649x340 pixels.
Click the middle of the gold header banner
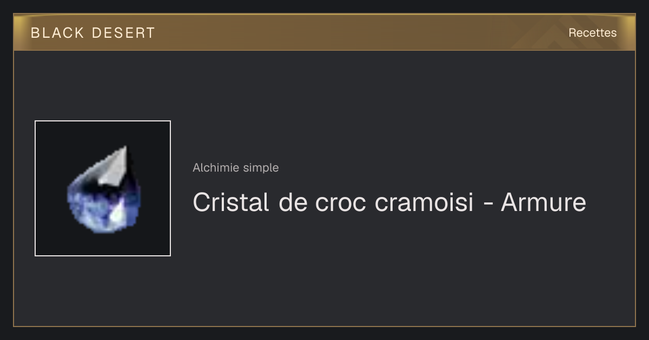pyautogui.click(x=325, y=32)
